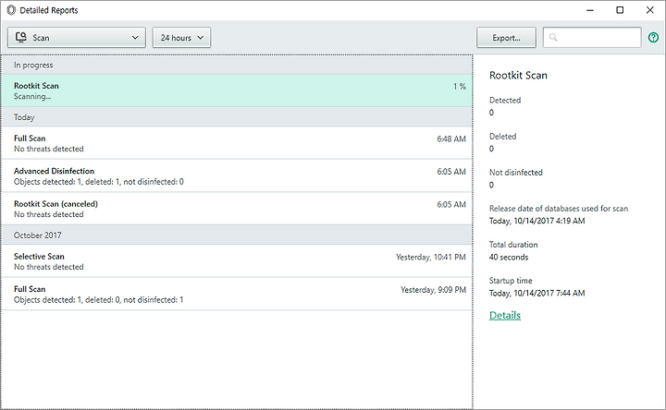Click the October 2017 group header
Image resolution: width=666 pixels, height=410 pixels.
237,235
